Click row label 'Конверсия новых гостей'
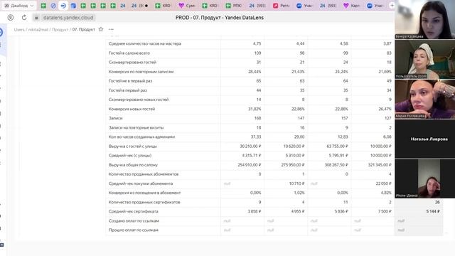Image resolution: width=455 pixels, height=256 pixels. point(132,109)
